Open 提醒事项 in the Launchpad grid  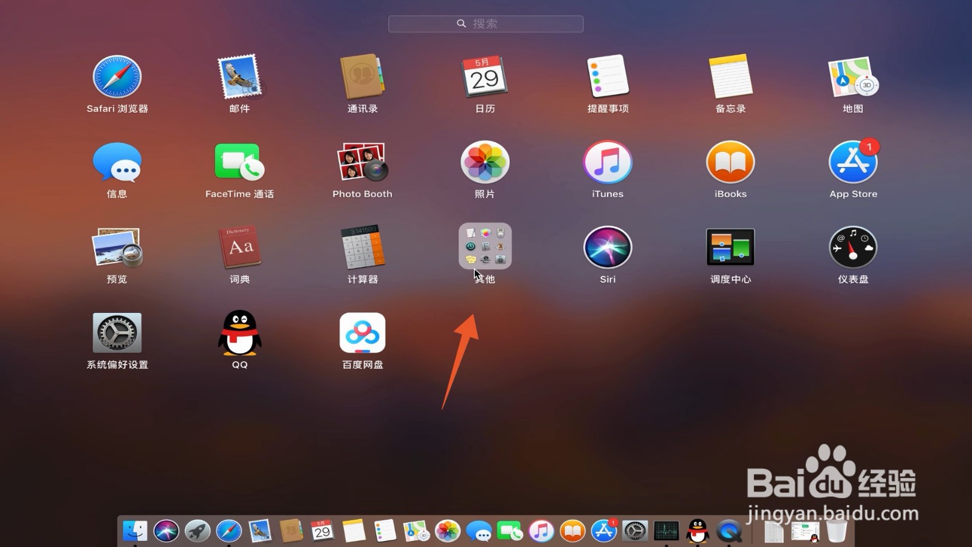coord(607,77)
